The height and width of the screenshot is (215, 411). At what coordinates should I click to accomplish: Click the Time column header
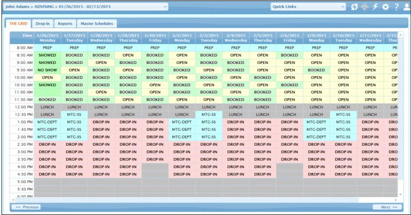22,38
